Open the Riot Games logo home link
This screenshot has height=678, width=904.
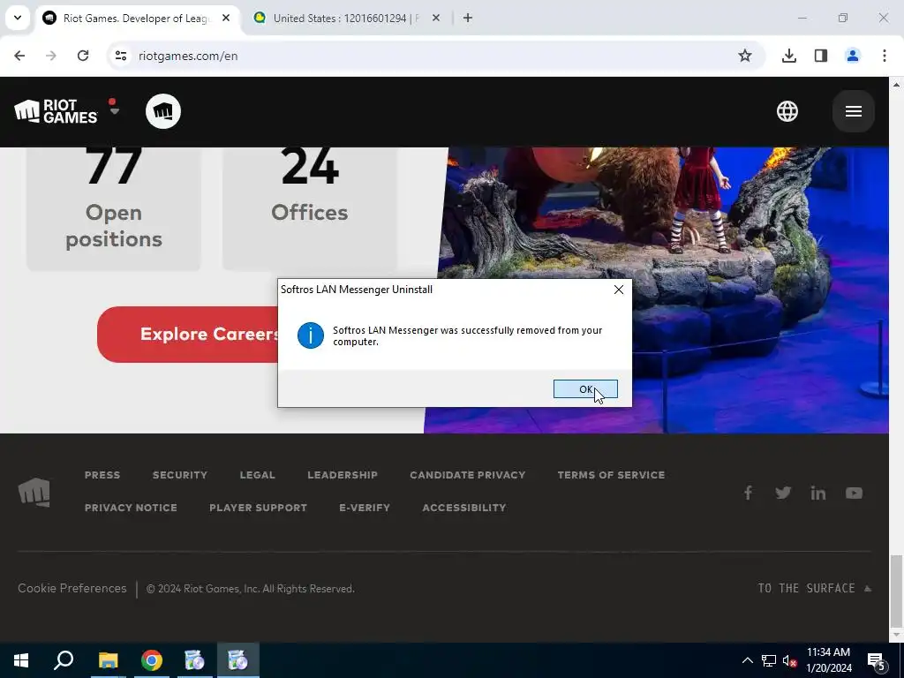(56, 111)
